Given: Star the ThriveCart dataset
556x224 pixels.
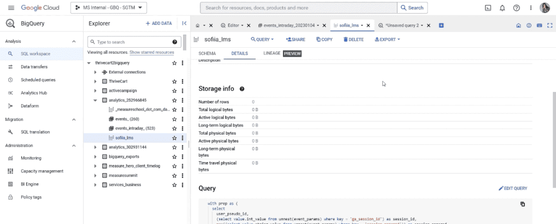Looking at the screenshot, I should click(x=174, y=81).
